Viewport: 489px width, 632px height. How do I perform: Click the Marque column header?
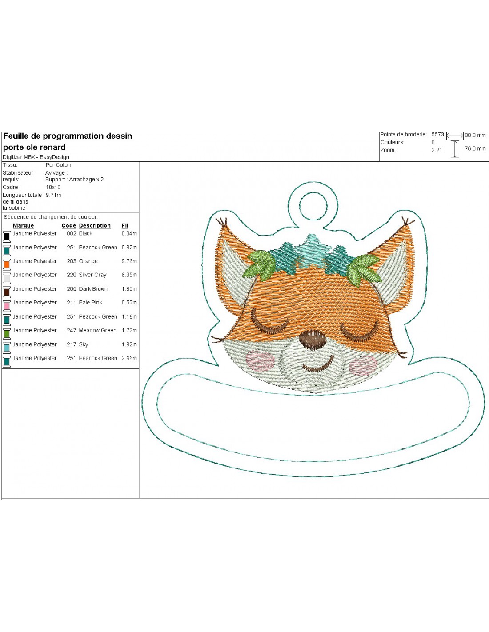pos(23,226)
